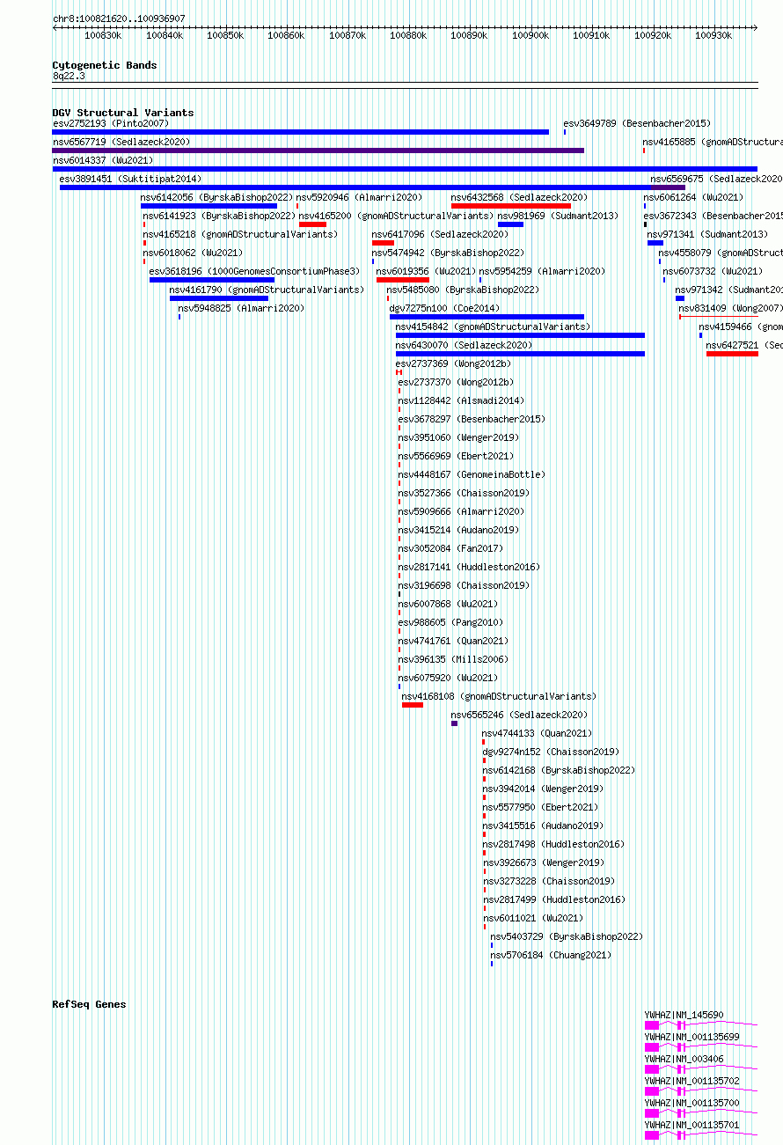The image size is (783, 1145).
Task: Select variant nsv4161790 (gnomADStructuralVariants)
Action: tap(267, 290)
